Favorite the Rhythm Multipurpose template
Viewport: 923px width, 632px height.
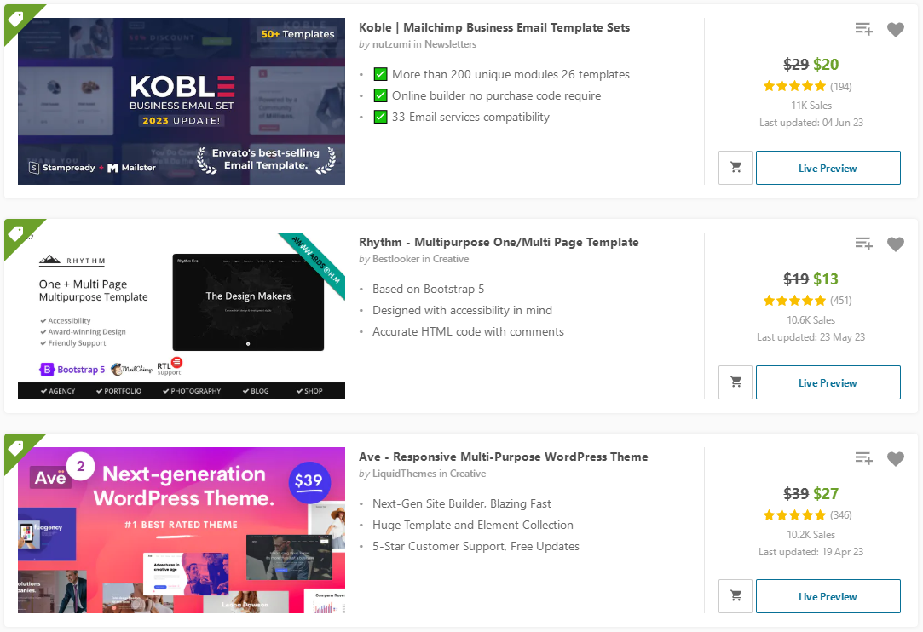[x=896, y=244]
